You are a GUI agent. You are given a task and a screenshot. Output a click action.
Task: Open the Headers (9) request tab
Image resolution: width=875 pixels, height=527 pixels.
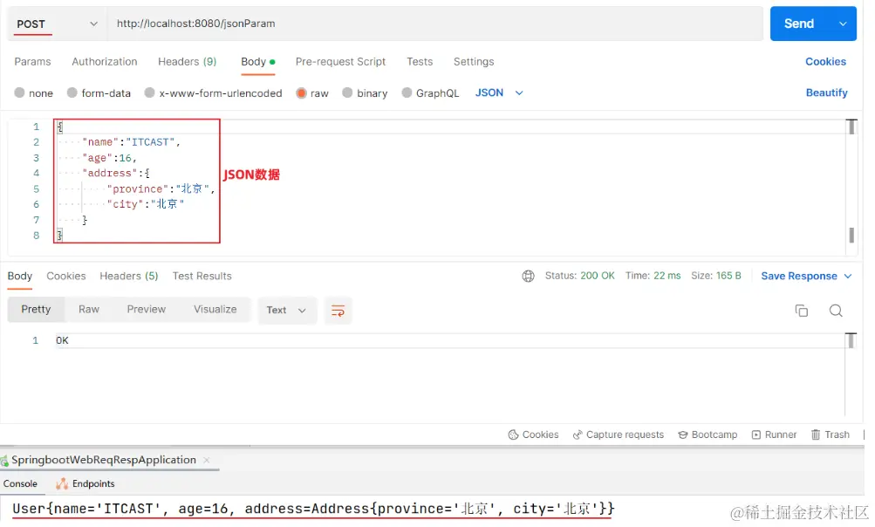(x=187, y=61)
